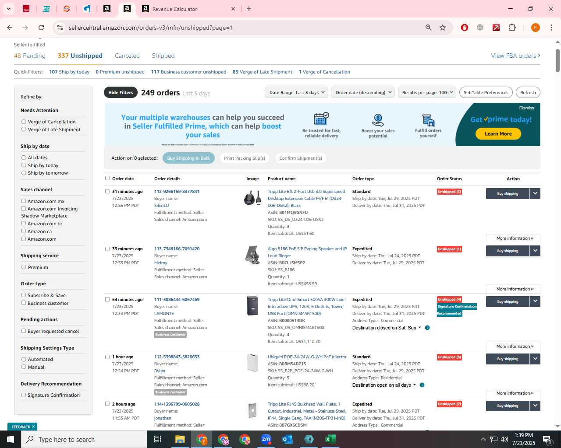
Task: Reload the page with refresh icon
Action: [x=41, y=28]
